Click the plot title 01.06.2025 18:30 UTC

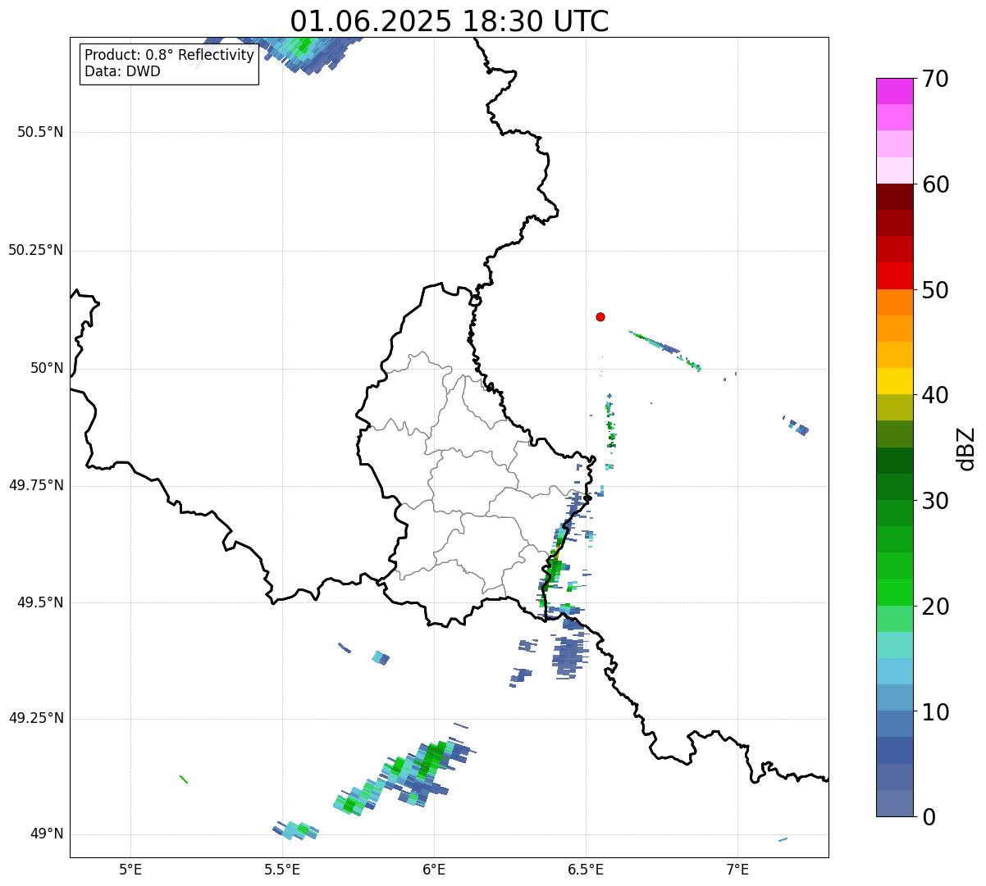(450, 20)
